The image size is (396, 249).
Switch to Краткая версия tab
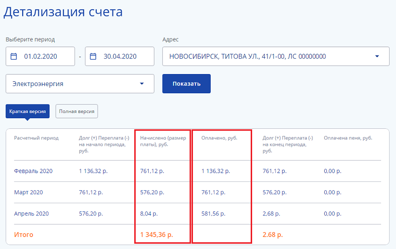(27, 112)
